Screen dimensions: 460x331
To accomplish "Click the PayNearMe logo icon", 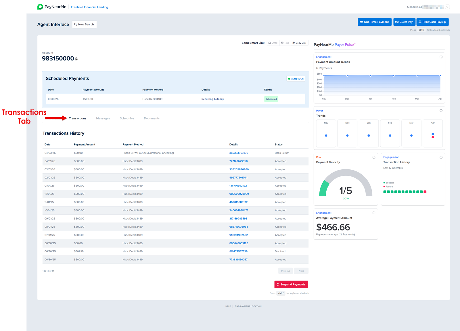I will click(40, 7).
